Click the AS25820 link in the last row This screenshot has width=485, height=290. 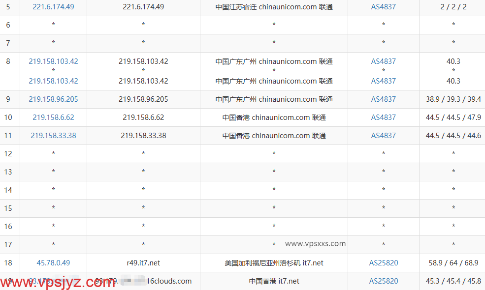pyautogui.click(x=383, y=281)
